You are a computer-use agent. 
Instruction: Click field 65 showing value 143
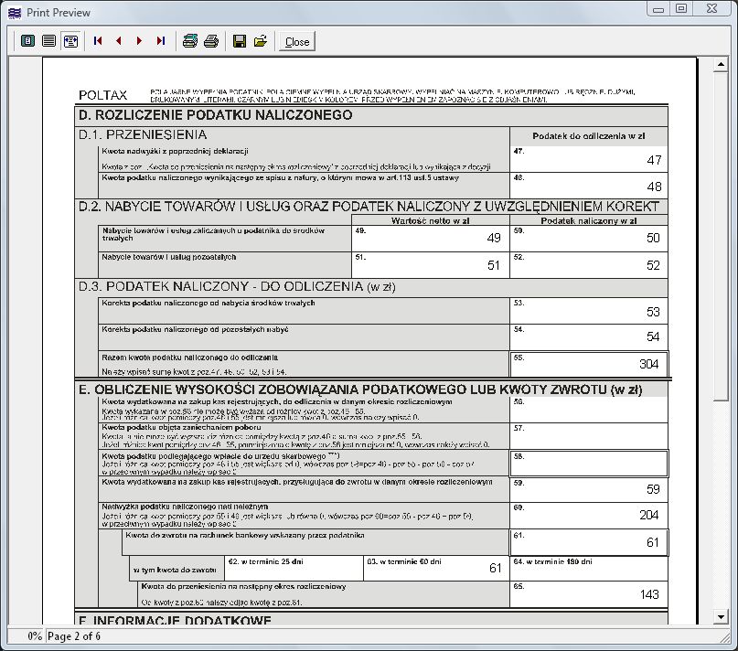[588, 592]
